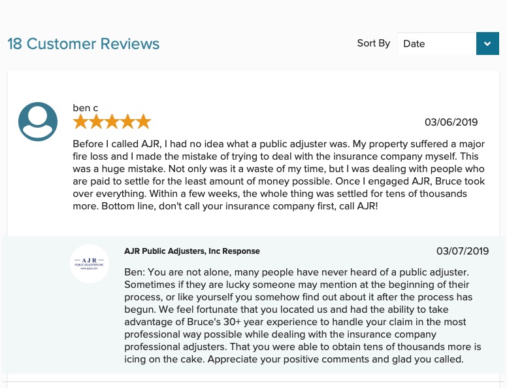Click the review date 03/06/2019

[x=451, y=122]
